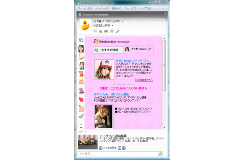Click the yellow duck display picture
This screenshot has width=244, height=160.
[x=85, y=25]
